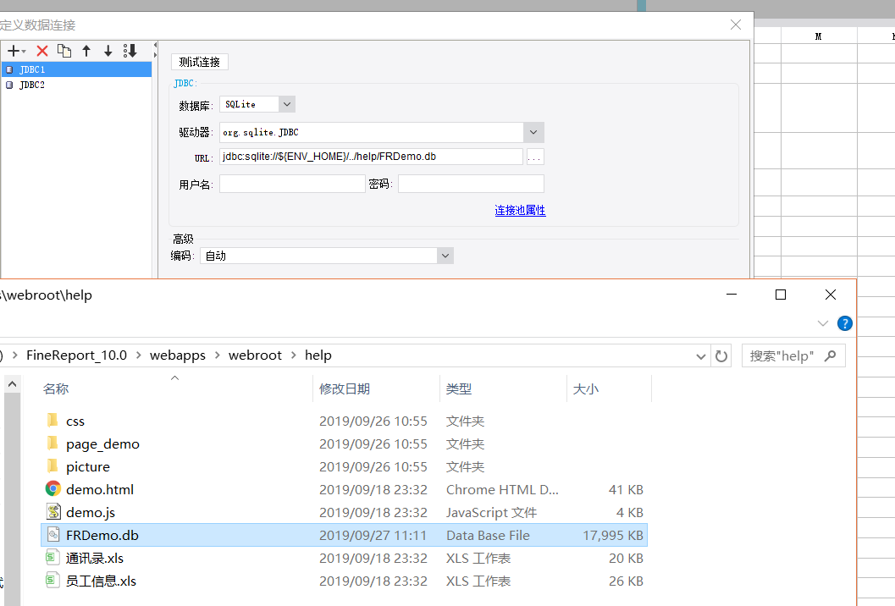Move connection down with down arrow
Image resolution: width=895 pixels, height=606 pixels.
pyautogui.click(x=108, y=51)
